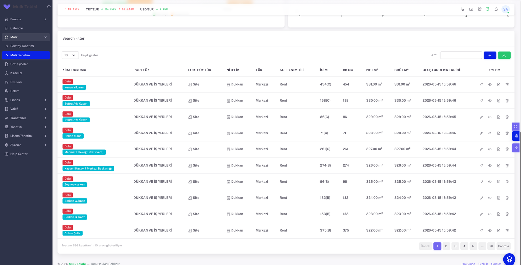Open the purple settings gear side tab
Image resolution: width=521 pixels, height=265 pixels.
(x=516, y=126)
